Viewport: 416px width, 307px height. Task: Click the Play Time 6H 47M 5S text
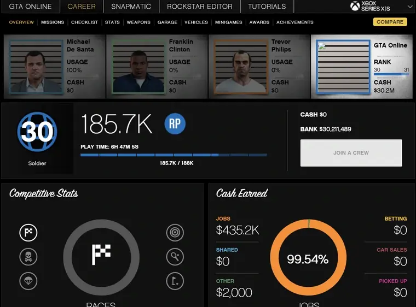(109, 147)
